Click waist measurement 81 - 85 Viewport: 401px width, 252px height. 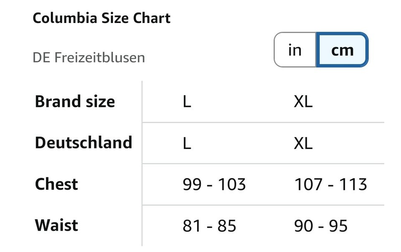coord(209,226)
